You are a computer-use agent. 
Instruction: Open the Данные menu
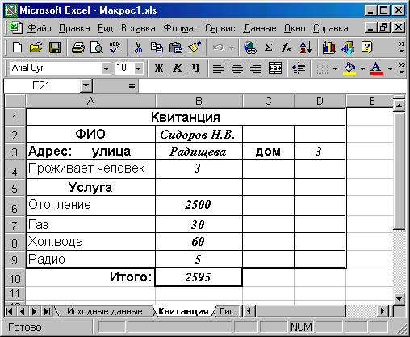[260, 28]
